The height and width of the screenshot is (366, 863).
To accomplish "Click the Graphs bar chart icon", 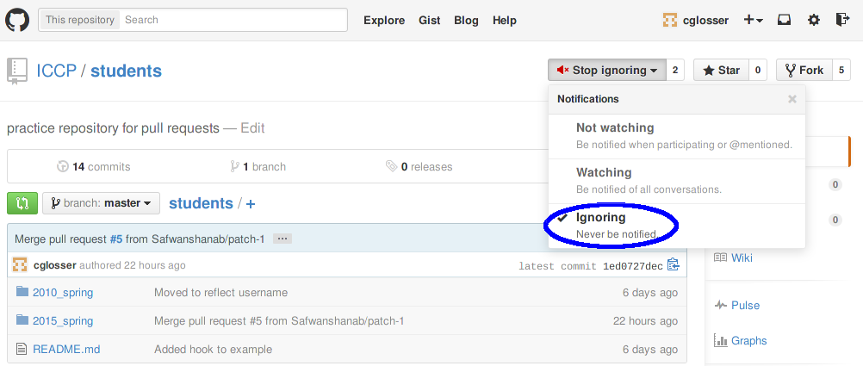I will [x=720, y=341].
